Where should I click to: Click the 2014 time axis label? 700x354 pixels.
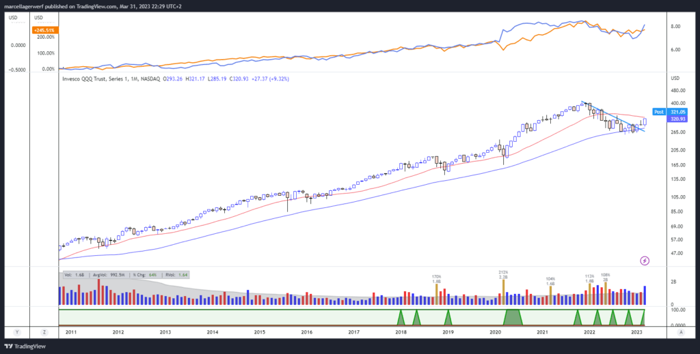point(213,332)
